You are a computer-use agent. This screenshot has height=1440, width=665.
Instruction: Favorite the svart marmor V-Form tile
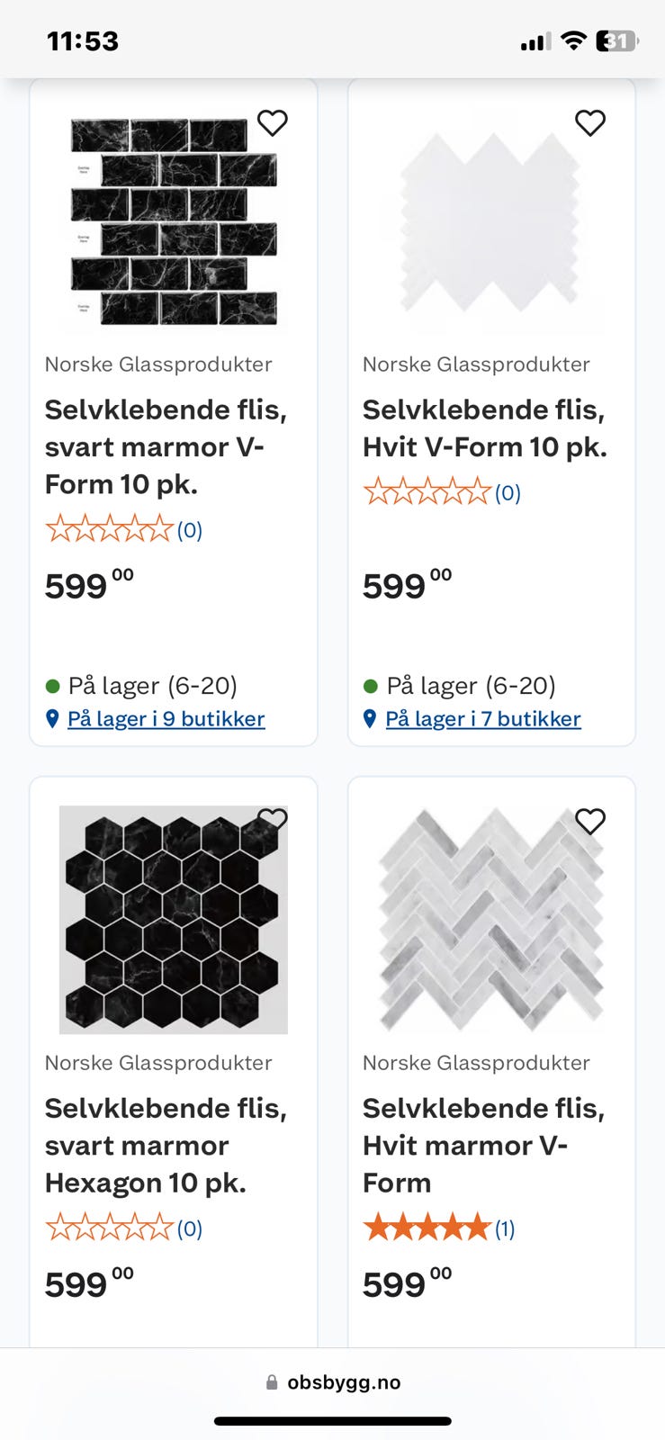pyautogui.click(x=273, y=122)
